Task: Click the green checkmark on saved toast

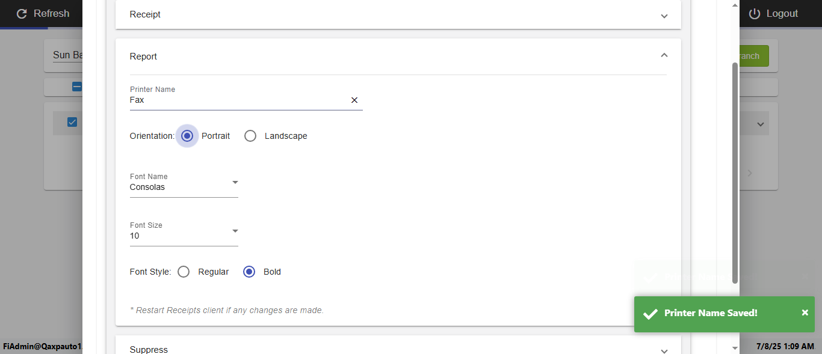Action: pyautogui.click(x=650, y=314)
